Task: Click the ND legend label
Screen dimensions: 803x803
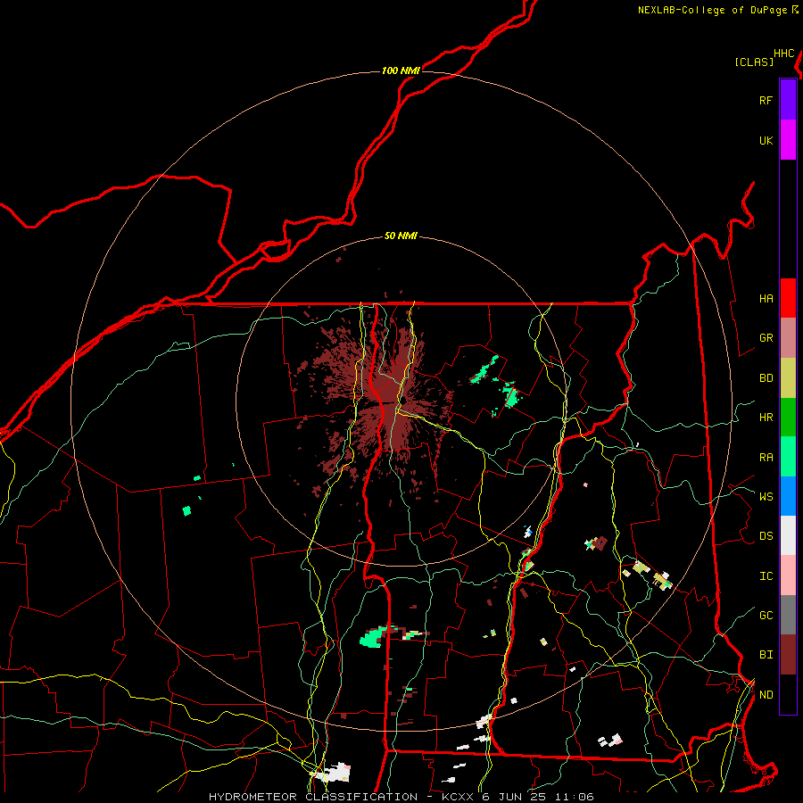Action: point(766,695)
